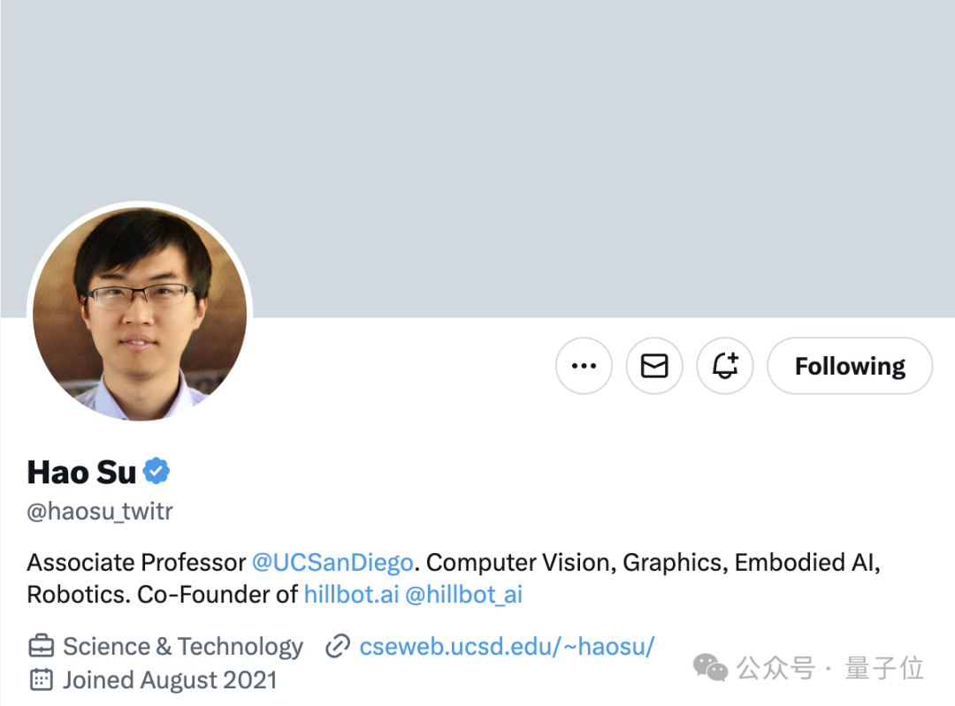Open the @hillbot_ai profile mention
This screenshot has height=706, width=955.
tap(463, 595)
